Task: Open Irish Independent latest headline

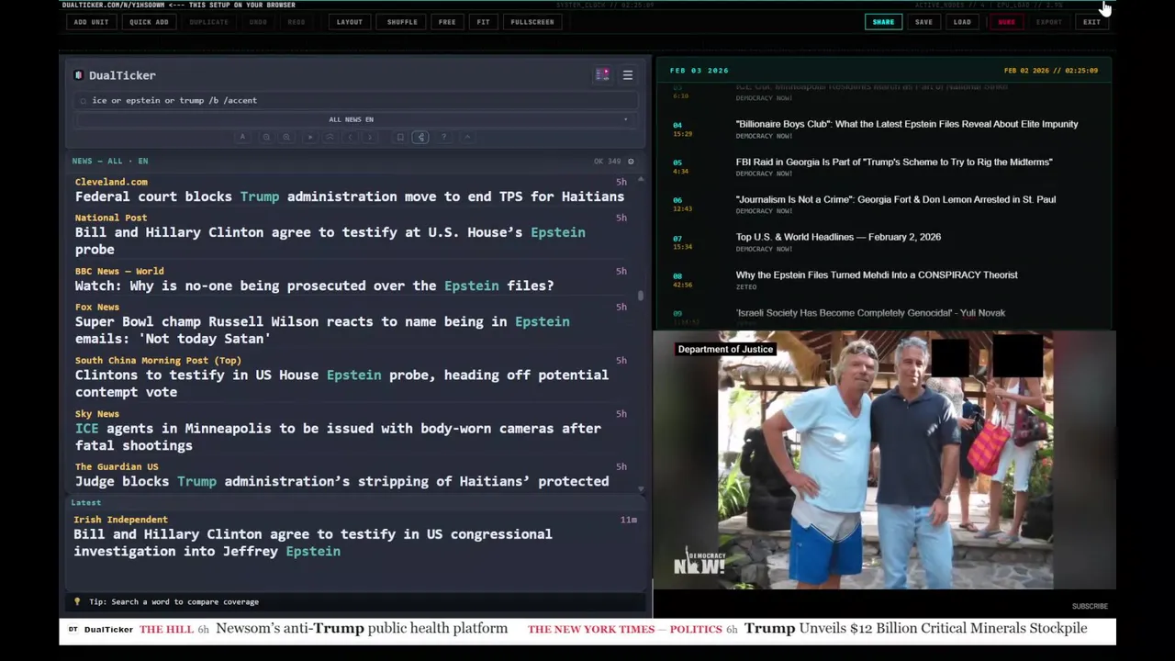Action: tap(313, 543)
